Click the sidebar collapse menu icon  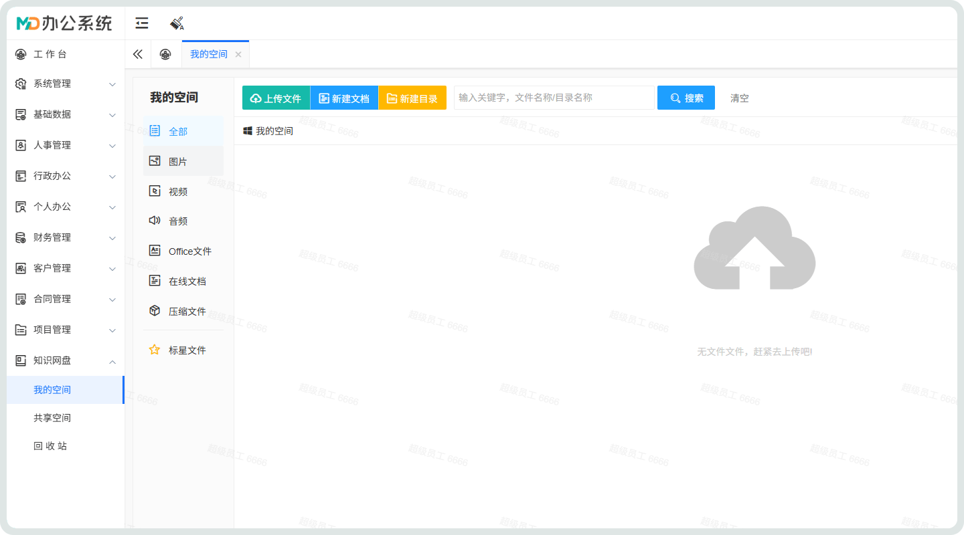142,23
